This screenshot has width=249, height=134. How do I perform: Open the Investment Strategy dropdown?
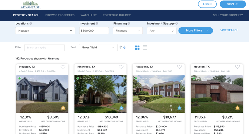pos(161,31)
